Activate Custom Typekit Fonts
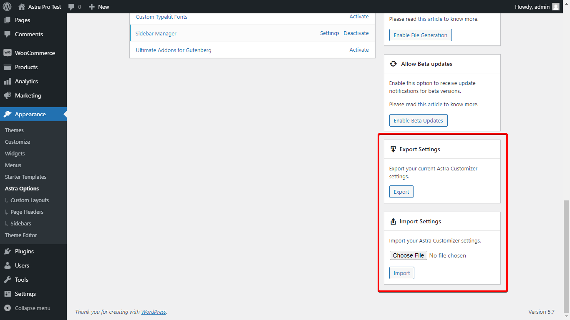The height and width of the screenshot is (320, 570). coord(359,17)
